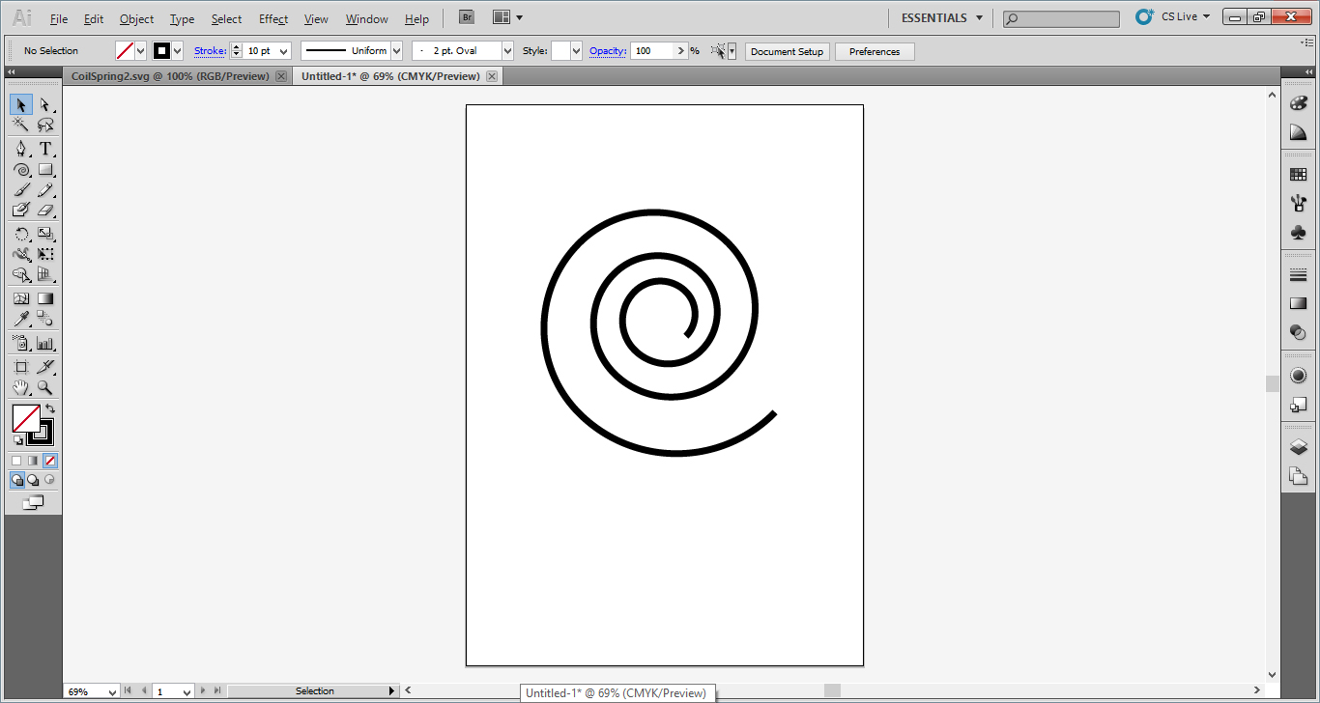The width and height of the screenshot is (1320, 703).
Task: Enable Draw Inside mode
Action: 49,479
